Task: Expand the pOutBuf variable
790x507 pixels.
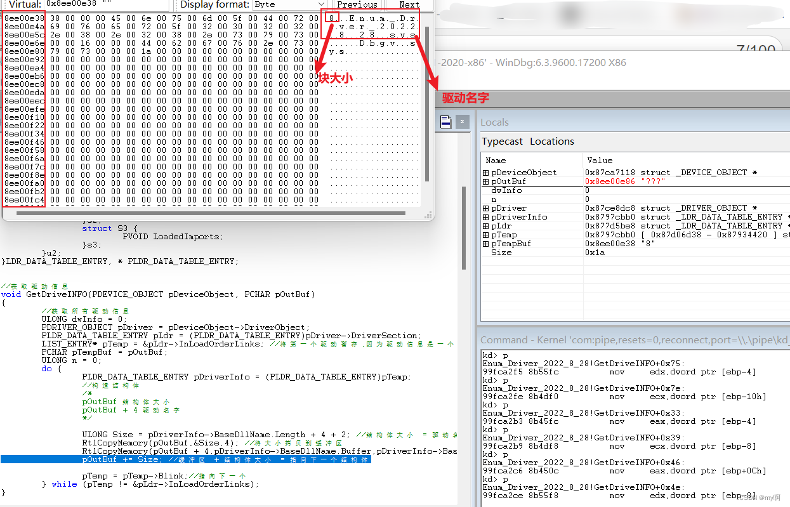Action: 486,181
